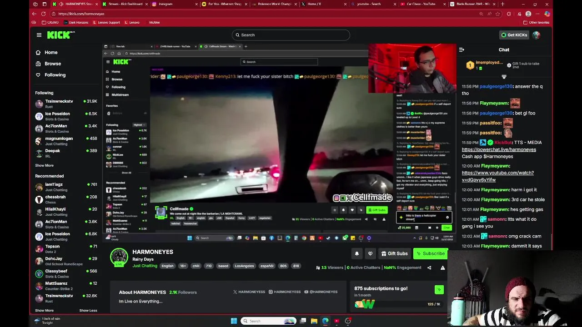
Task: Share the stream via share icon
Action: point(429,268)
